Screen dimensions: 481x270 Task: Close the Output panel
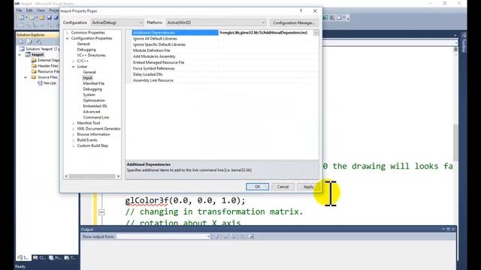click(453, 229)
